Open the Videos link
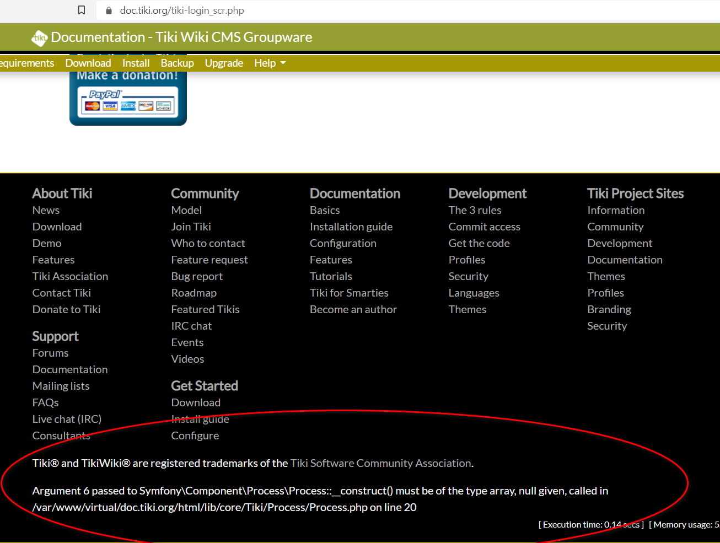Viewport: 720px width, 543px height. pyautogui.click(x=187, y=359)
